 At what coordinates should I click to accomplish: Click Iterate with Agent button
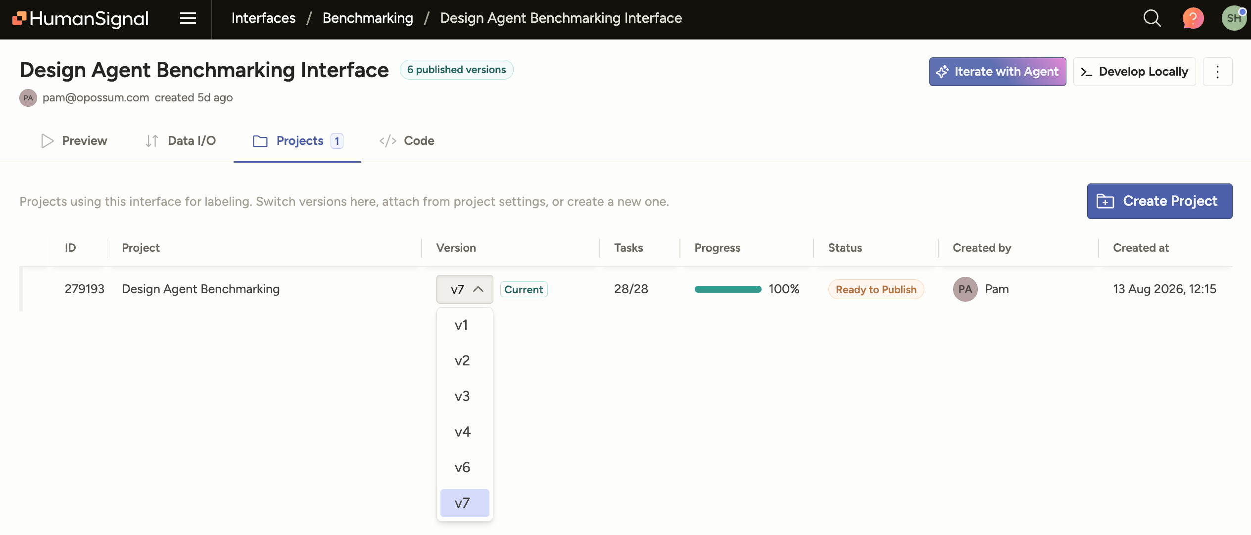[998, 72]
